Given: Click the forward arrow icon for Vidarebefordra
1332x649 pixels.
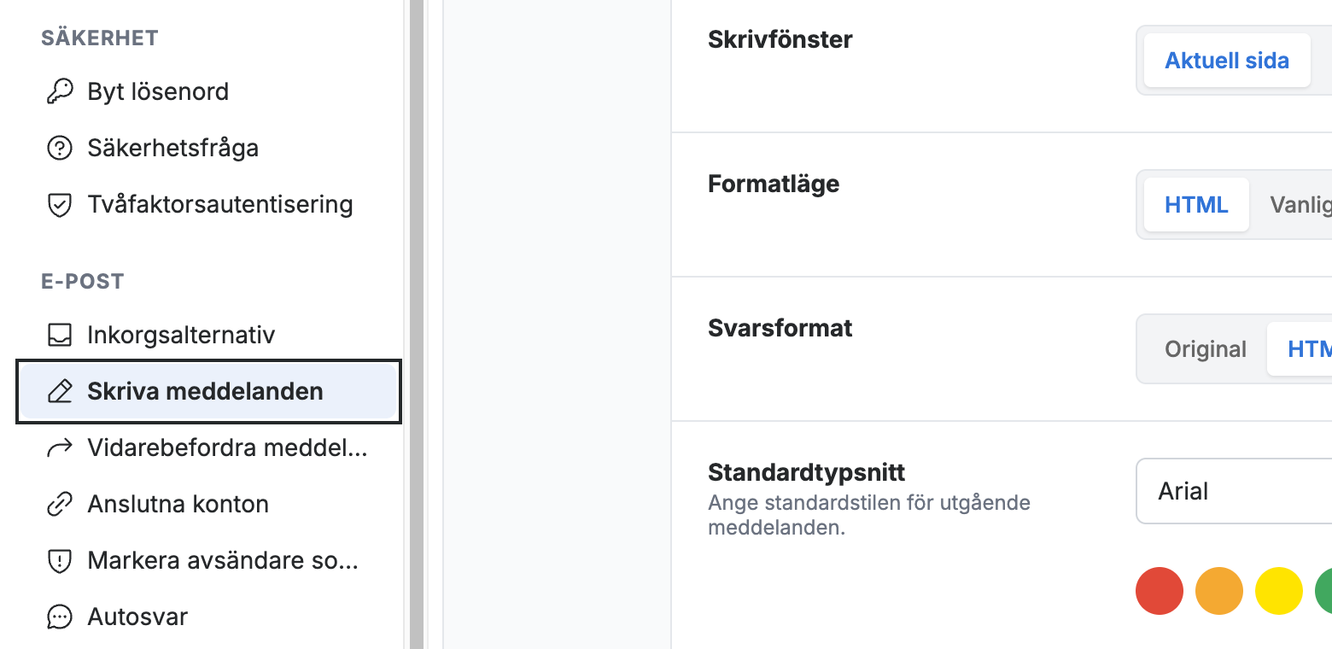Looking at the screenshot, I should click(59, 448).
